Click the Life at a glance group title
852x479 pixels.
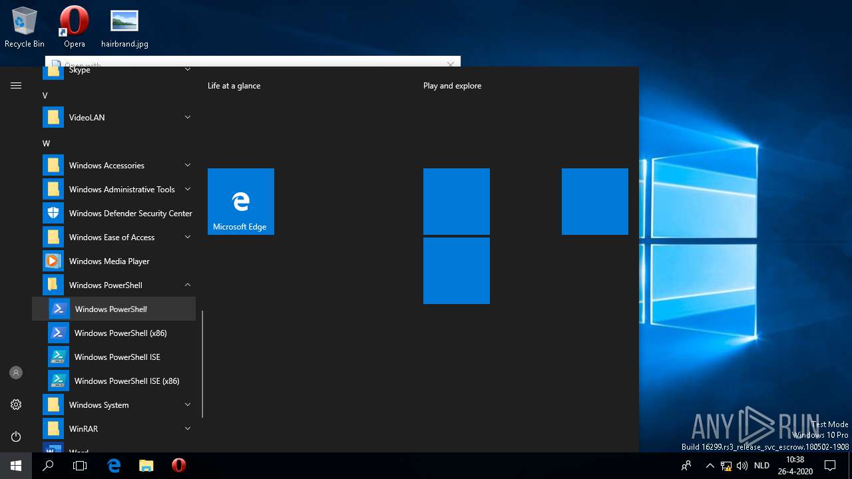(234, 86)
